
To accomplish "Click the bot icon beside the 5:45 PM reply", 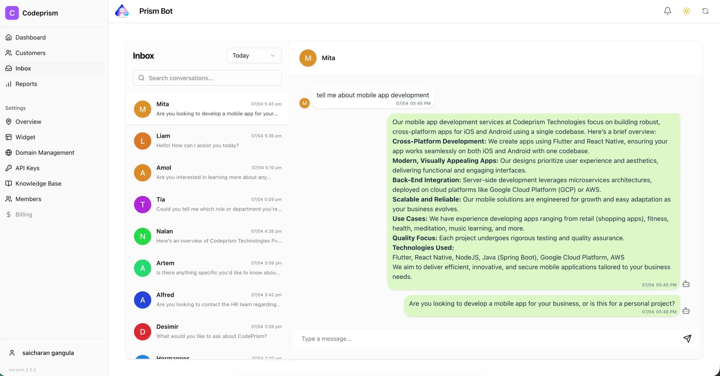I will [686, 284].
